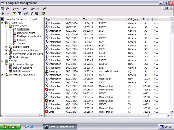The height and width of the screenshot is (130, 174).
Task: Select the Security log icon
Action: 15,40
